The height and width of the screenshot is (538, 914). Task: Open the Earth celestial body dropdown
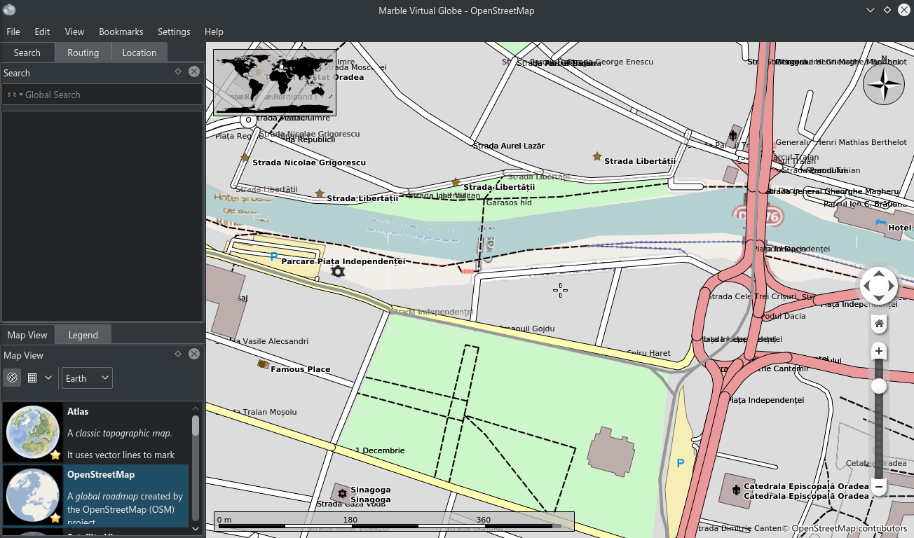pos(87,378)
